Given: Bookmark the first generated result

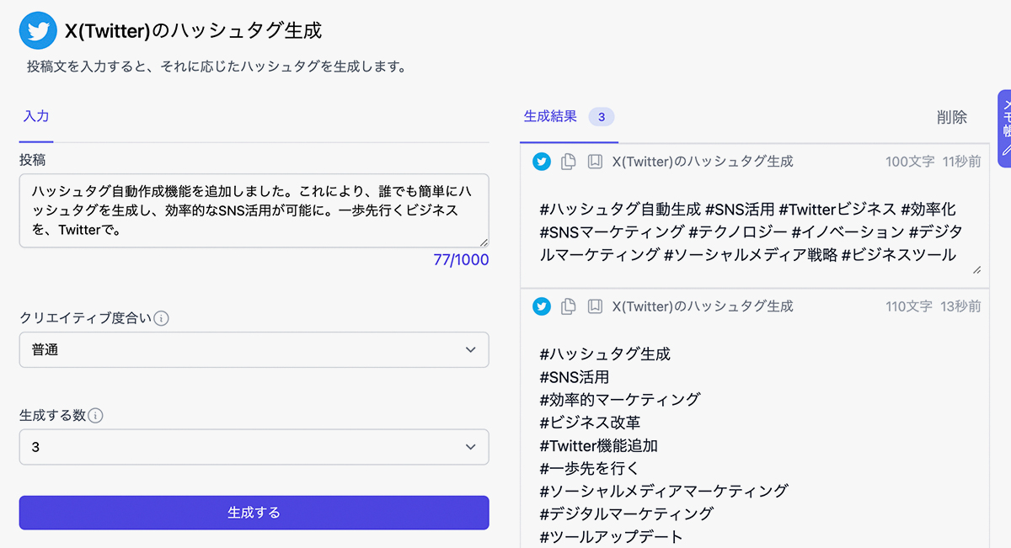Looking at the screenshot, I should tap(595, 162).
